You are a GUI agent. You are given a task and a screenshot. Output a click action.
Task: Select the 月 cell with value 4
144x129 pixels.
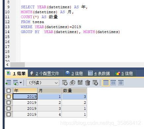pos(50,114)
